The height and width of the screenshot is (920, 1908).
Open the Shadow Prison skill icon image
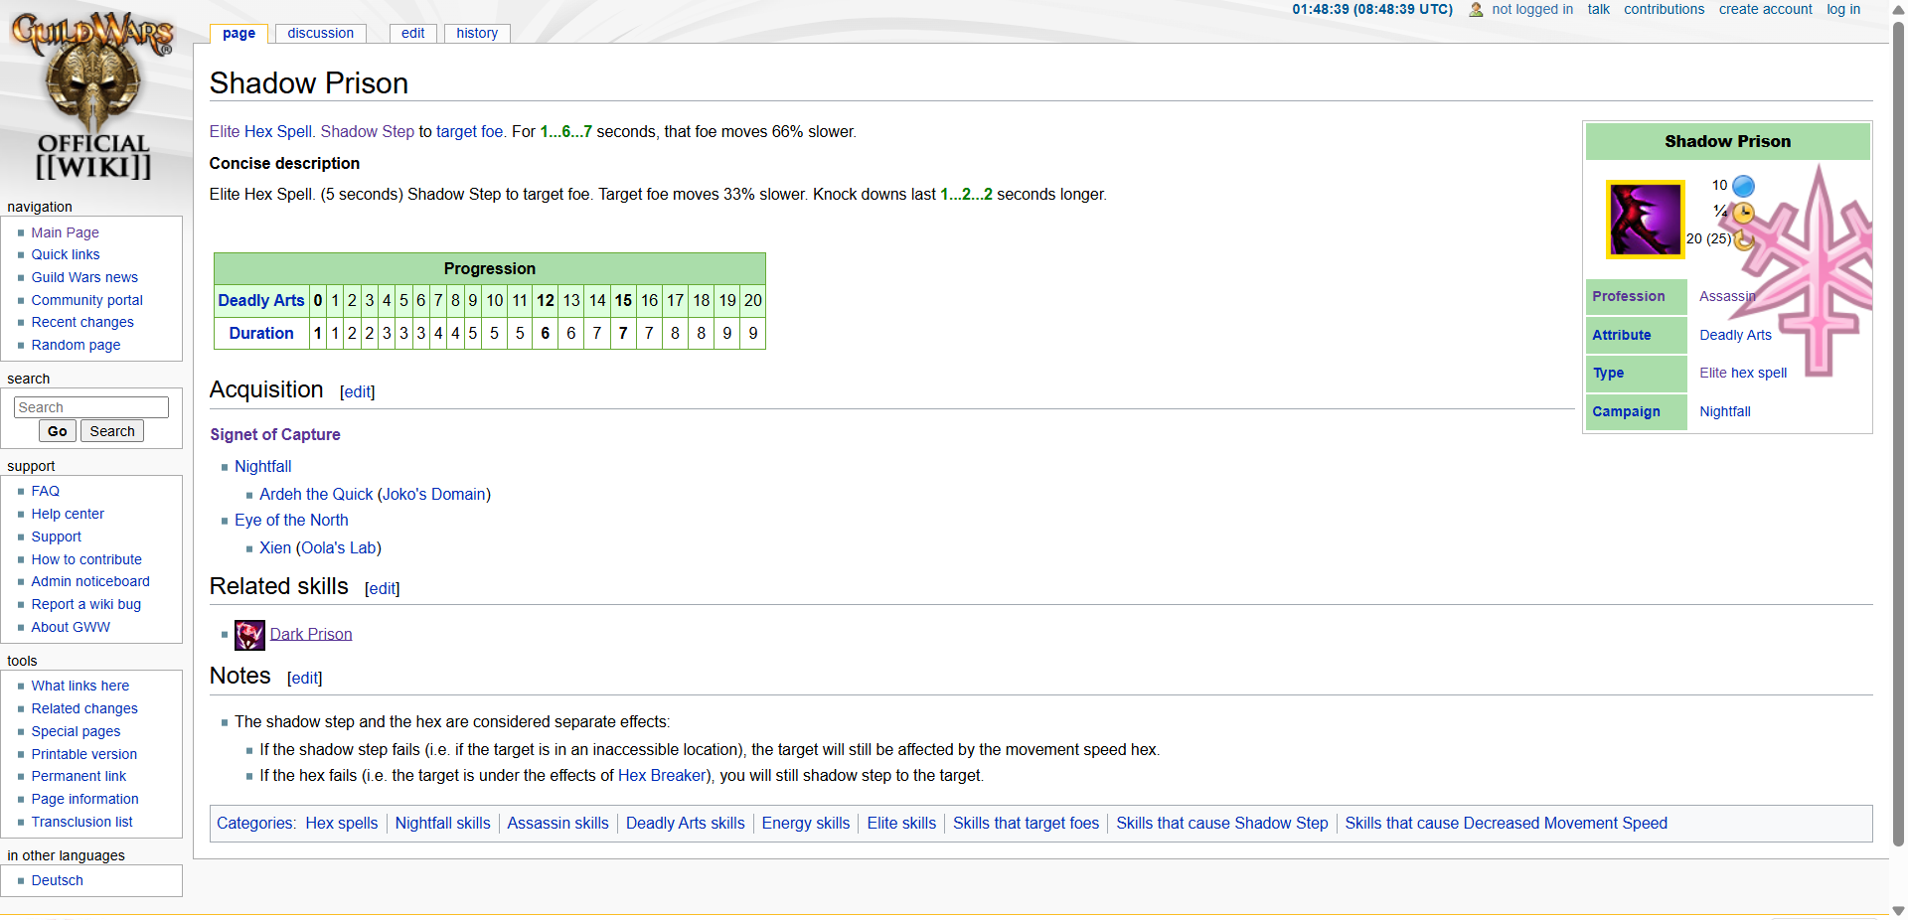[1646, 220]
